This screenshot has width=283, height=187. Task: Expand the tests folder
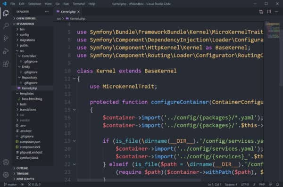click(x=33, y=104)
